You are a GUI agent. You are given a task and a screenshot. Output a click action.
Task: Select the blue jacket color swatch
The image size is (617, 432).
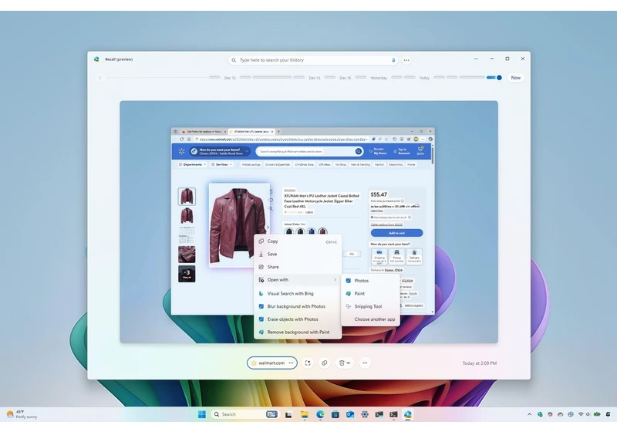click(312, 231)
